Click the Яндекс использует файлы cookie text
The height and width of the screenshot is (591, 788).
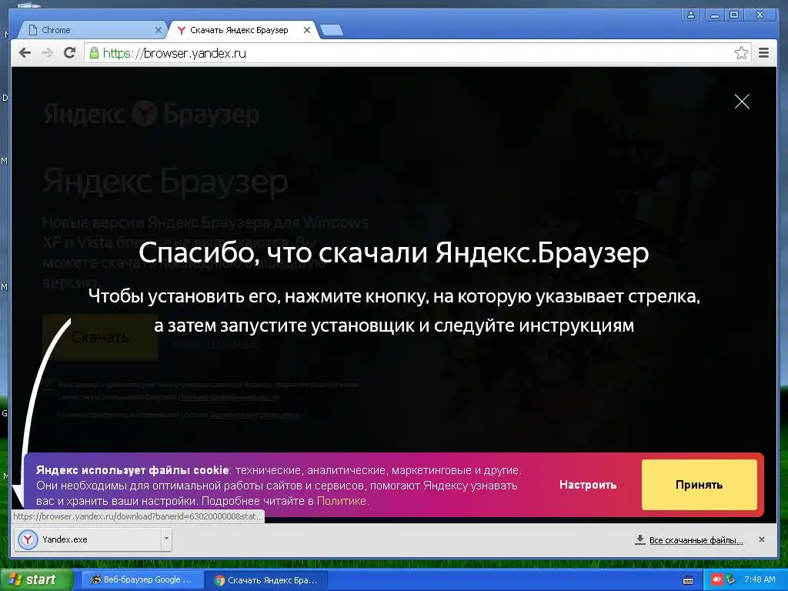132,470
